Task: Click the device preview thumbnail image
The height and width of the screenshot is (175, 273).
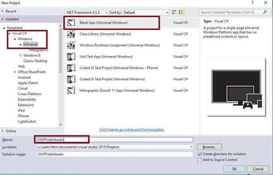Action: [236, 87]
